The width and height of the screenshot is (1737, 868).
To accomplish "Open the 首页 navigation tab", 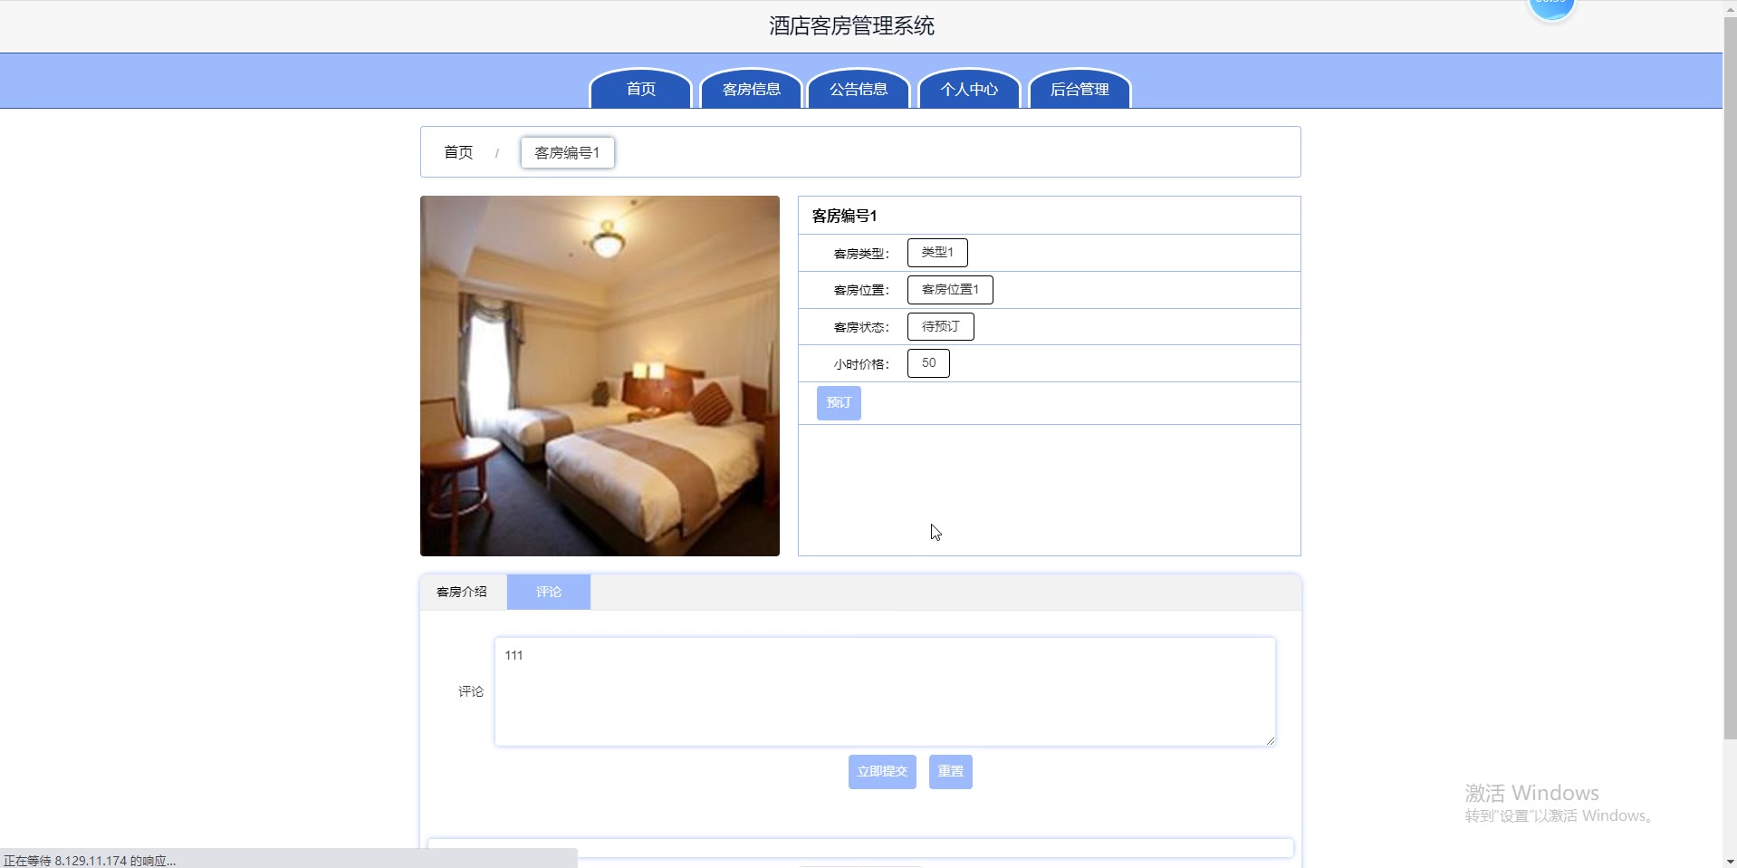I will [640, 89].
